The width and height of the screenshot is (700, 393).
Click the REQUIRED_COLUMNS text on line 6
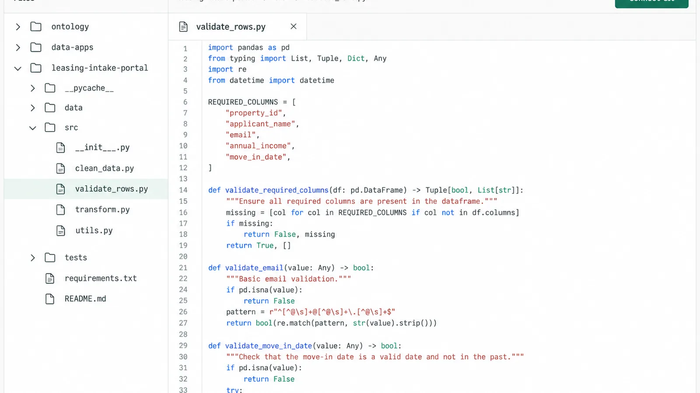(x=243, y=102)
